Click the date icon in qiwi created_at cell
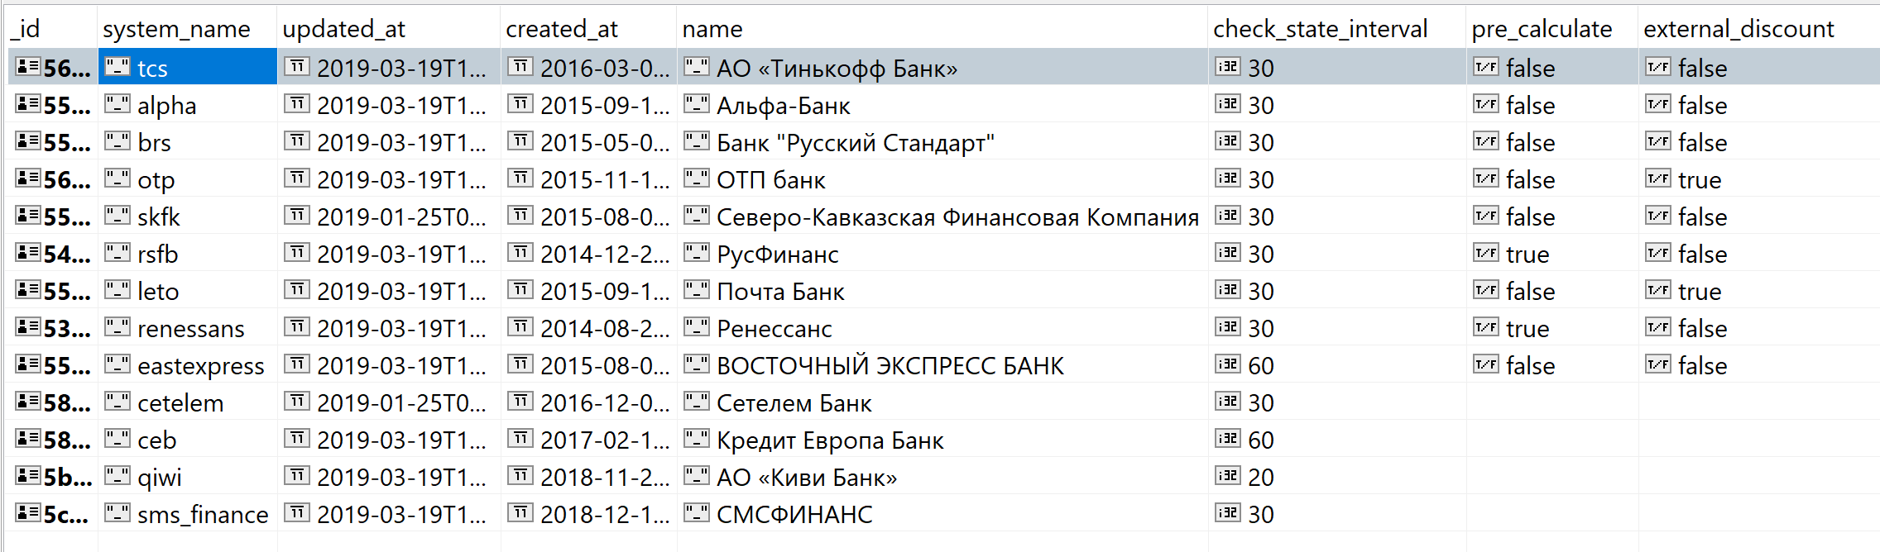 click(x=520, y=476)
